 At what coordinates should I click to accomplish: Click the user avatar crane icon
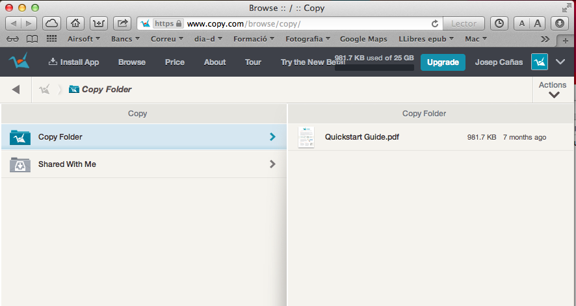tap(539, 62)
